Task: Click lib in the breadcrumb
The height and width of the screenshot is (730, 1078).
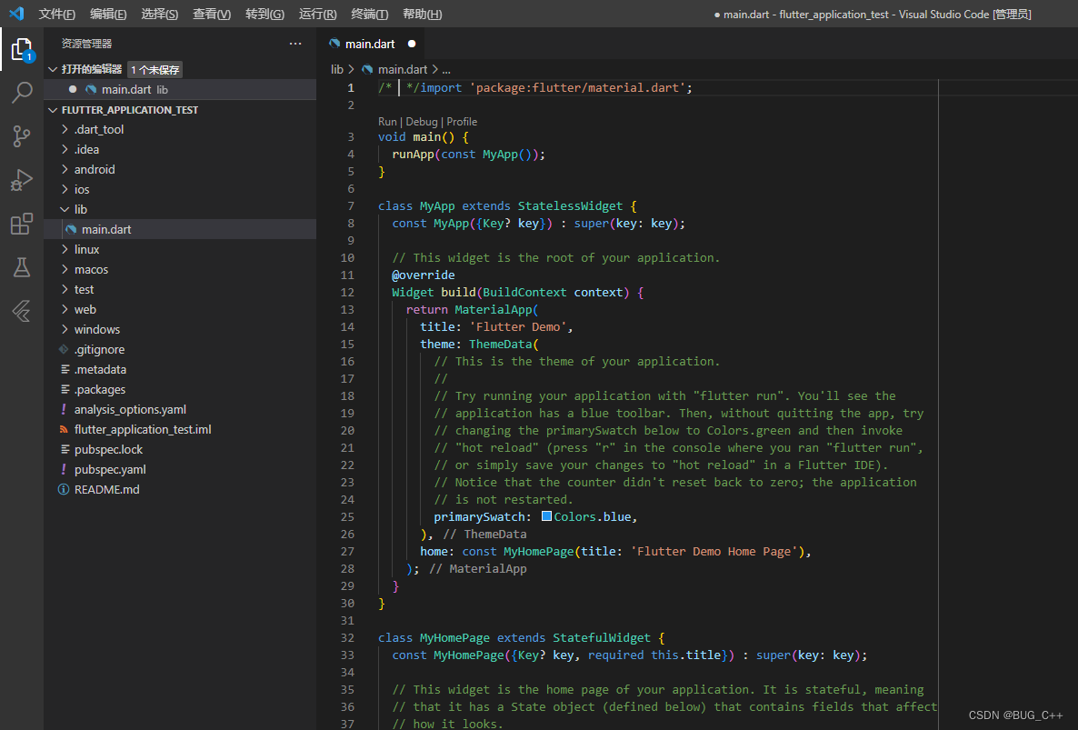Action: coord(337,69)
